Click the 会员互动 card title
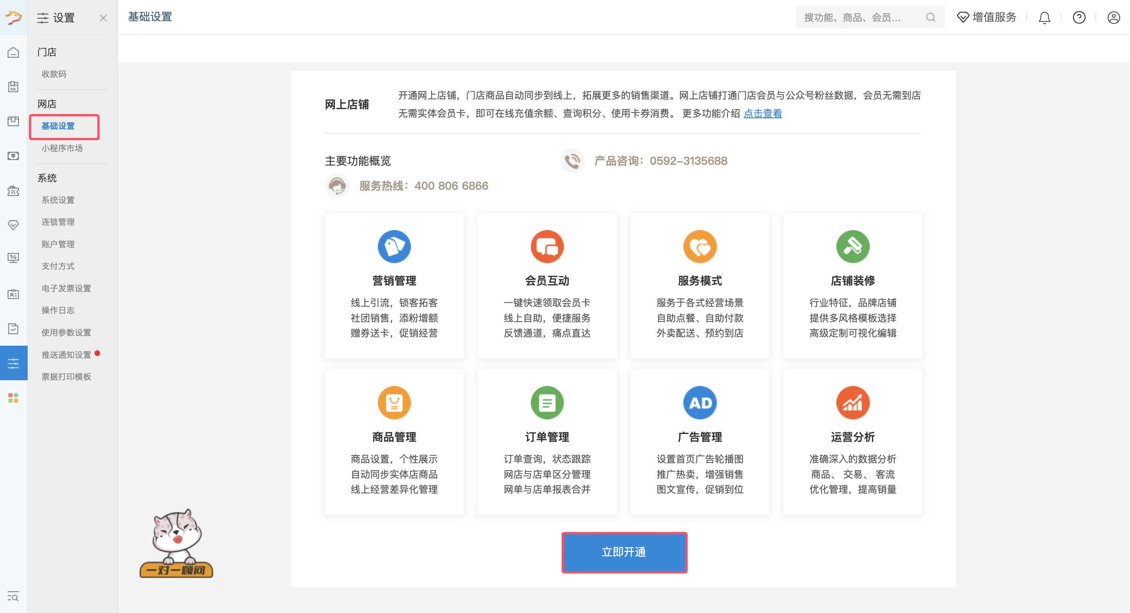Screen dimensions: 1130x613 (547, 281)
